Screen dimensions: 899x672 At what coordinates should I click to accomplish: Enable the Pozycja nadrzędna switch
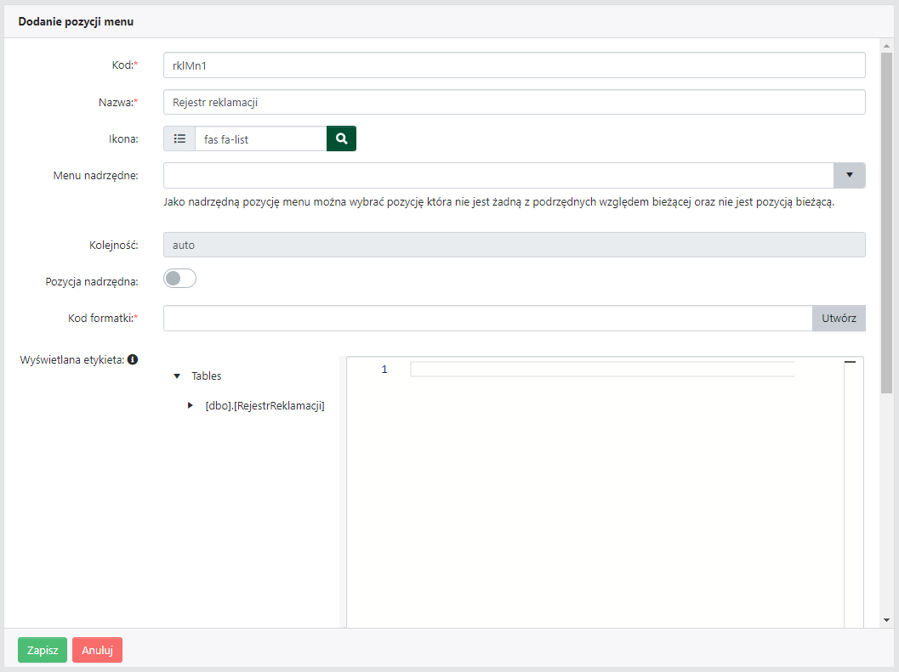point(179,279)
